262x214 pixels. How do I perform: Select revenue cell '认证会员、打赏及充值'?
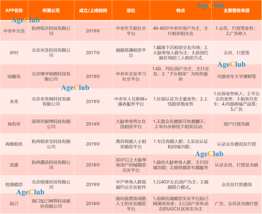(236, 165)
